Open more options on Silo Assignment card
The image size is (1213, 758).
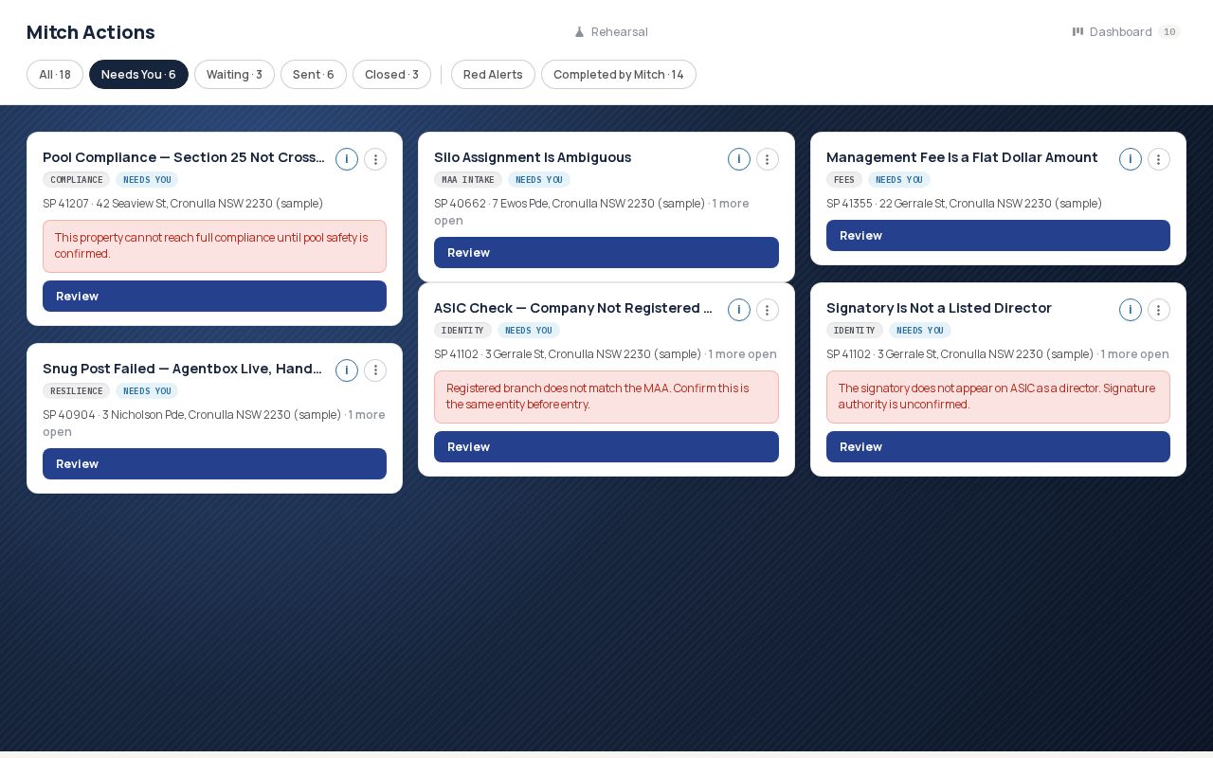(x=768, y=159)
